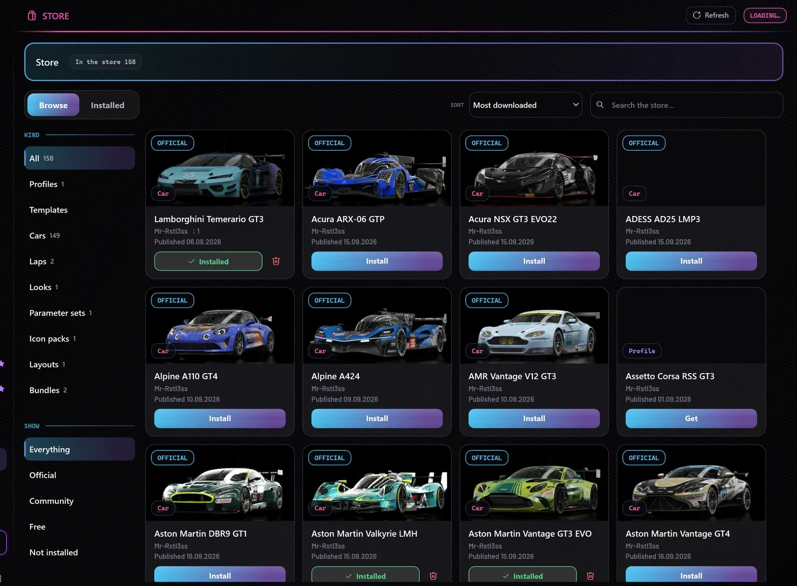Install the AMR Vantage V12 GT3
Screen dimensions: 797x586
coord(534,418)
